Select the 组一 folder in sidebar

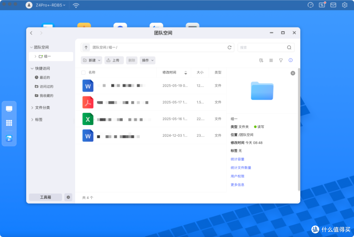(x=51, y=56)
